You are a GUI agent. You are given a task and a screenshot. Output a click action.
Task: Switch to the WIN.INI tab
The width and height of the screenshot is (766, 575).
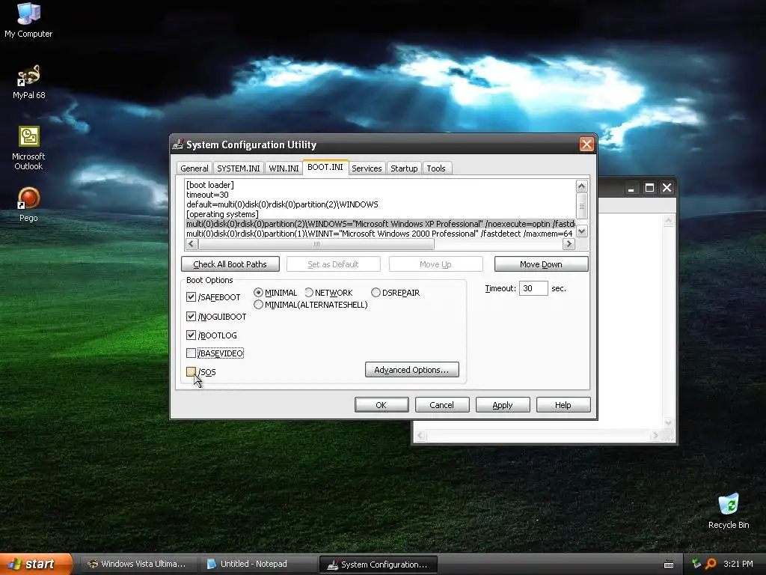[x=284, y=168]
